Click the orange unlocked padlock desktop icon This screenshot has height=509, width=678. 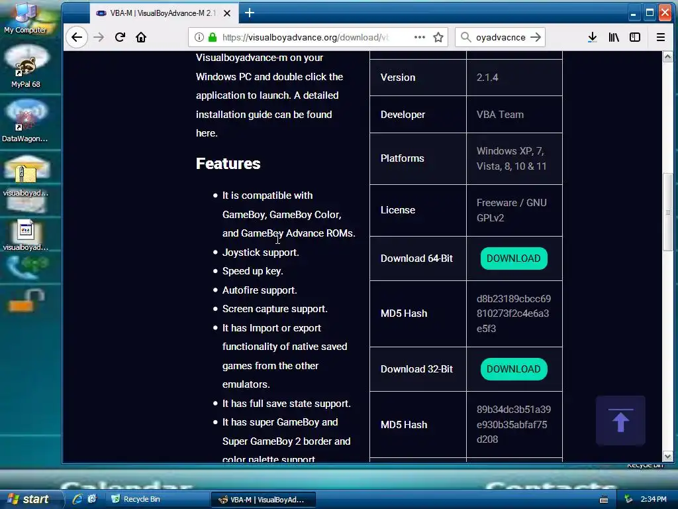(26, 300)
